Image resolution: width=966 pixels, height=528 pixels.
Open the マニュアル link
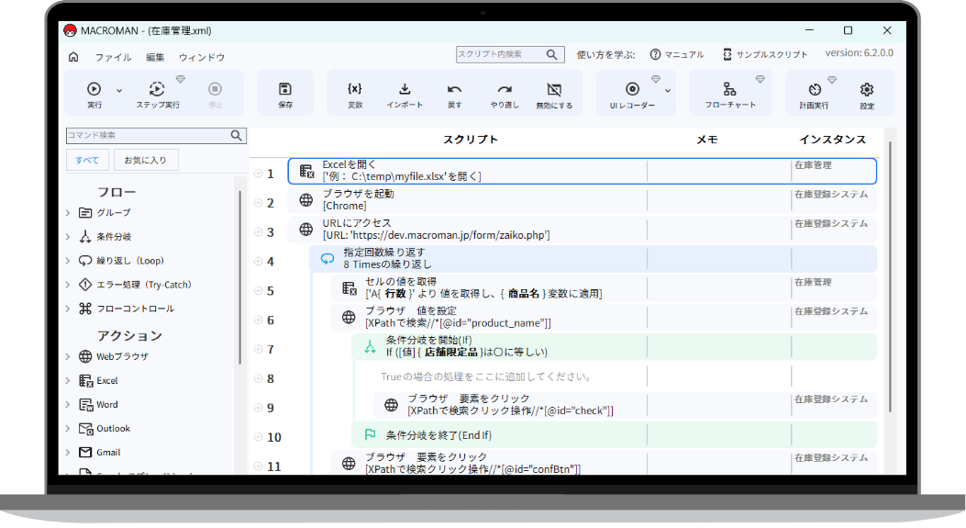(x=677, y=54)
